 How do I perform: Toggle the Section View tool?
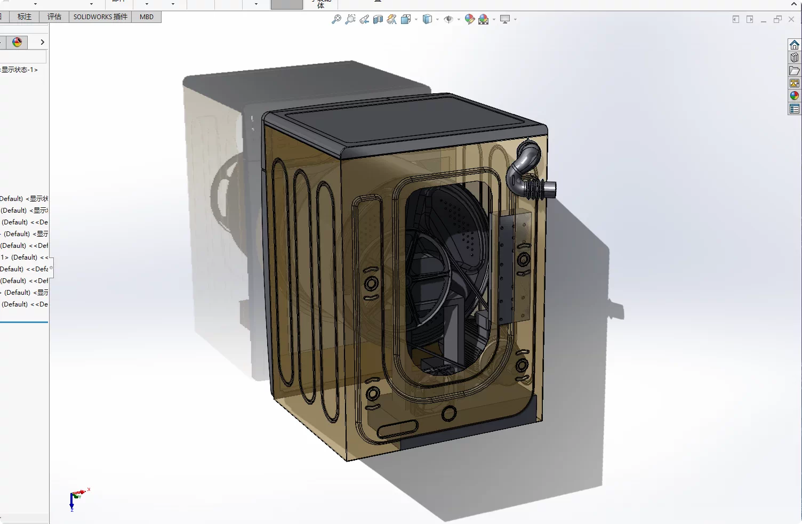pyautogui.click(x=378, y=19)
